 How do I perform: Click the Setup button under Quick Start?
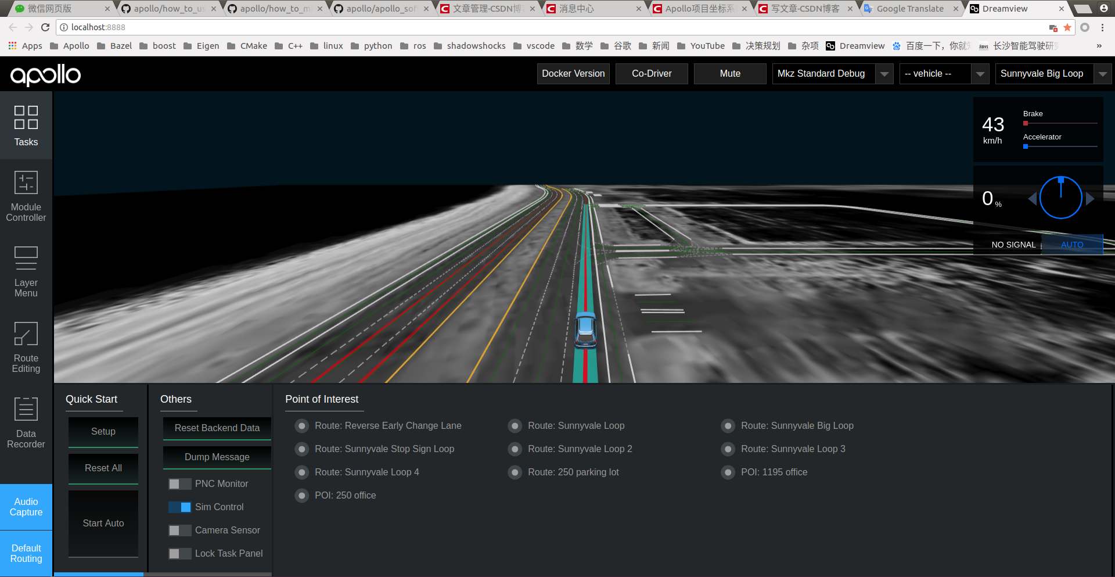tap(103, 431)
